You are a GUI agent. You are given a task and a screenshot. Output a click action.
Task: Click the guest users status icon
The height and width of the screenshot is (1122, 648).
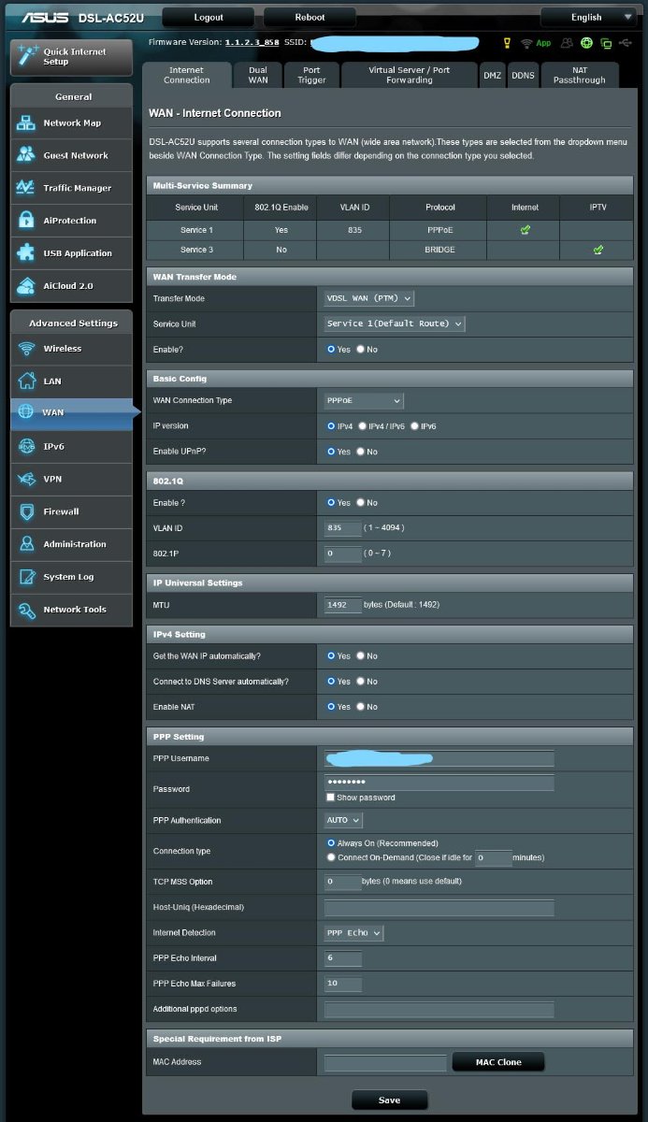[567, 43]
